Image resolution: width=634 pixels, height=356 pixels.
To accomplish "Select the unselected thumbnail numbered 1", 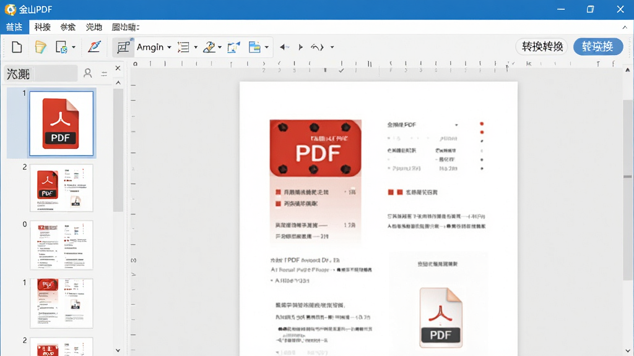I will pos(61,303).
